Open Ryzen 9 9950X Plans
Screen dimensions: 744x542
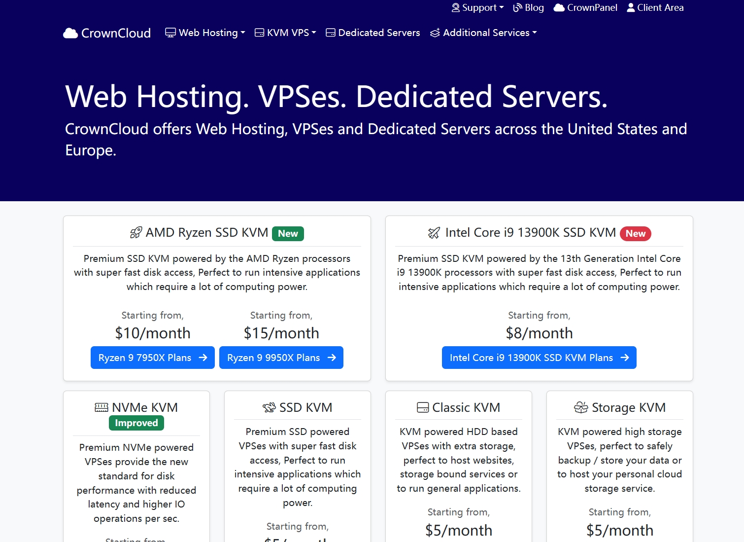pyautogui.click(x=281, y=358)
